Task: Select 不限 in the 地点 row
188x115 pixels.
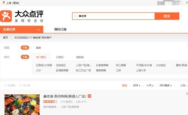Action: click(x=25, y=57)
